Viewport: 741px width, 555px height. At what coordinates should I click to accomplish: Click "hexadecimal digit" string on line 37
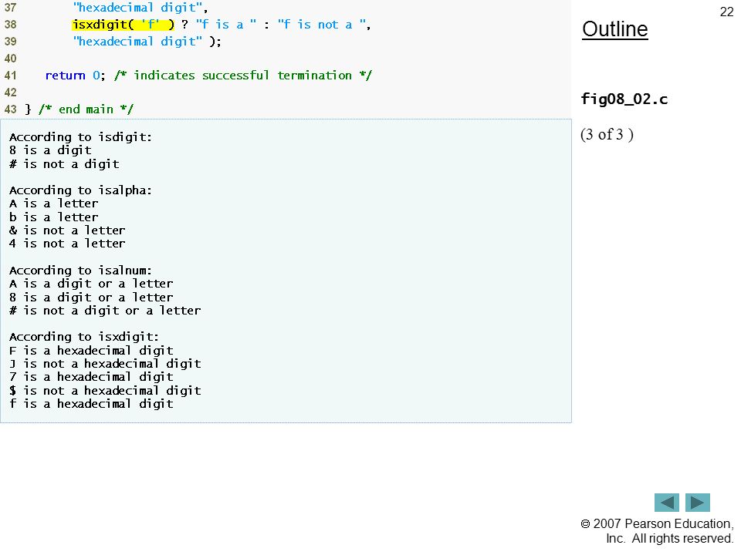[x=137, y=8]
